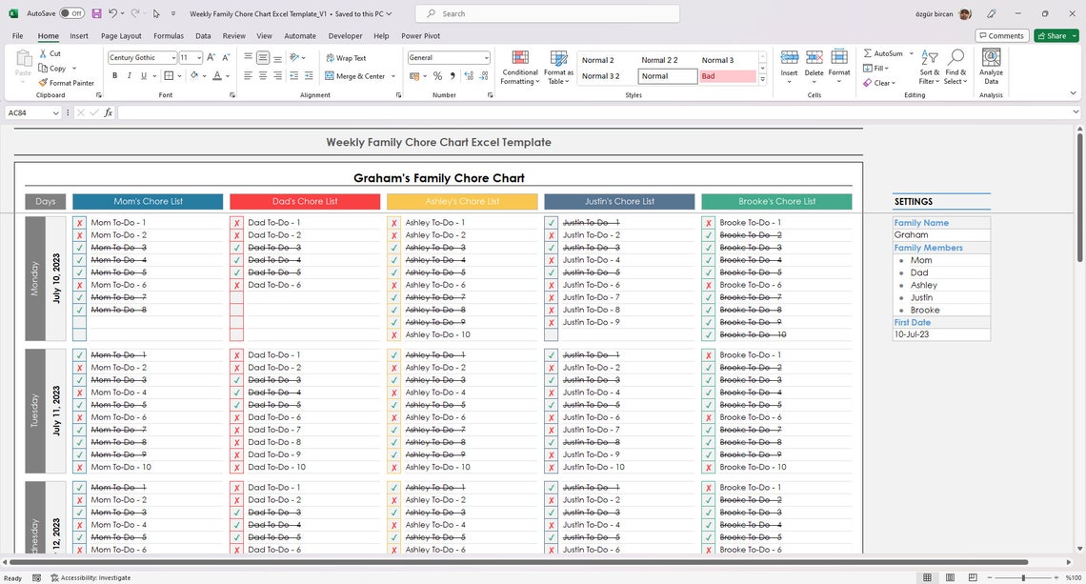This screenshot has width=1086, height=584.
Task: Open the Analyze Data pane
Action: coord(991,65)
